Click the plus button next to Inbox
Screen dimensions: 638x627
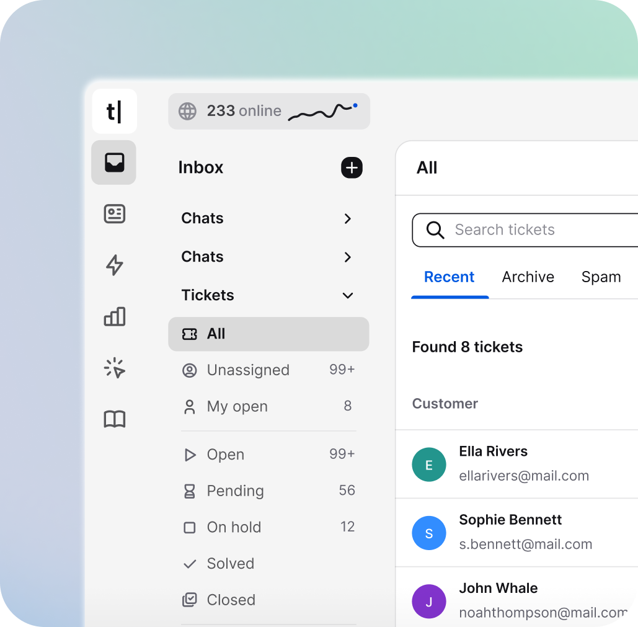click(x=351, y=167)
